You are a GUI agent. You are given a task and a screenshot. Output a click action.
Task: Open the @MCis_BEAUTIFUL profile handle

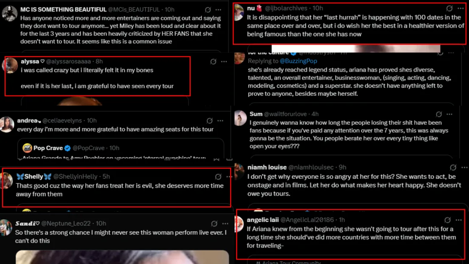pyautogui.click(x=135, y=9)
